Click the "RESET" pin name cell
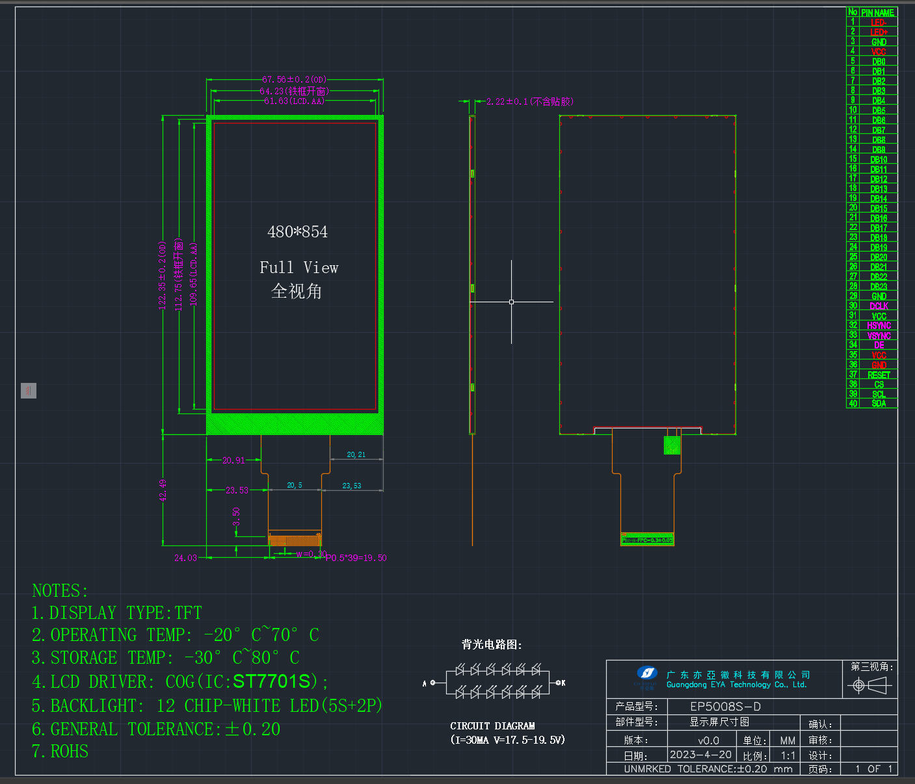The width and height of the screenshot is (915, 784). tap(879, 375)
